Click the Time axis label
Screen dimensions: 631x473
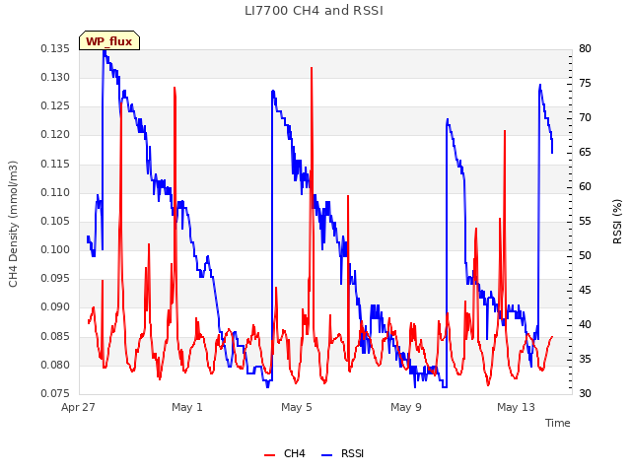(x=557, y=423)
